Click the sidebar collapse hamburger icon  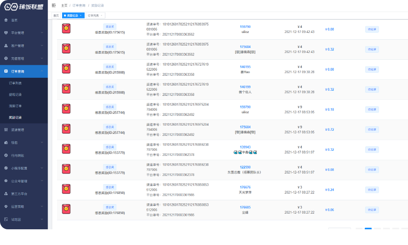(x=53, y=5)
